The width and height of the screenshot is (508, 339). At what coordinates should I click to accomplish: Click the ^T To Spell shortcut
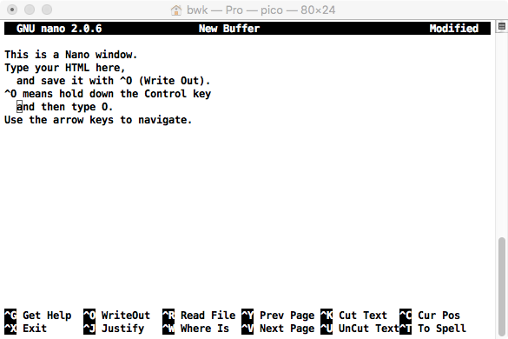point(432,329)
